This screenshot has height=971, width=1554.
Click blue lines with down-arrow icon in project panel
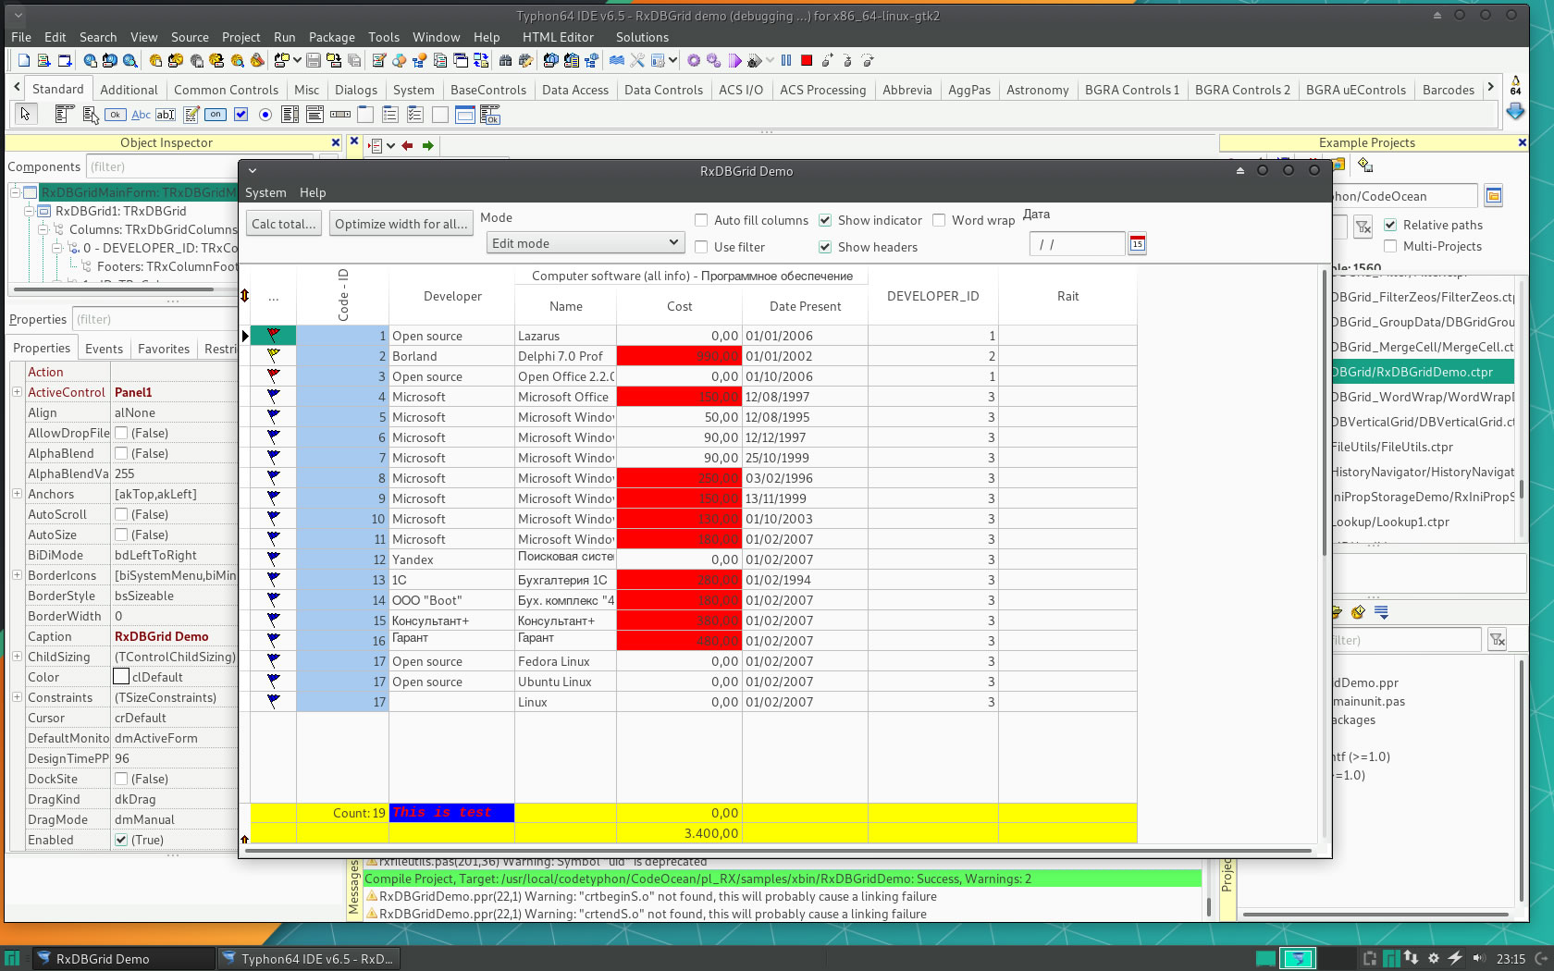point(1381,612)
